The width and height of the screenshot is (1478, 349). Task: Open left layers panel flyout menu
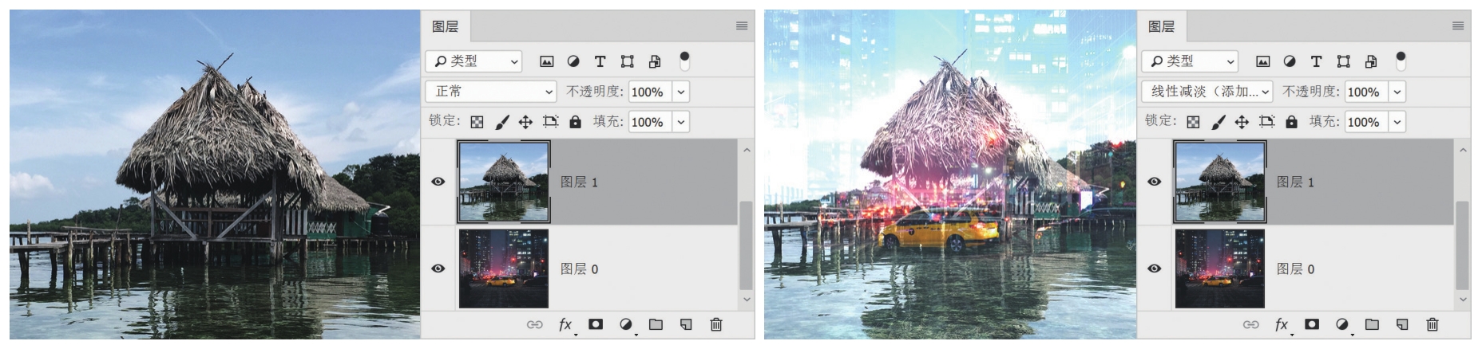(x=742, y=26)
